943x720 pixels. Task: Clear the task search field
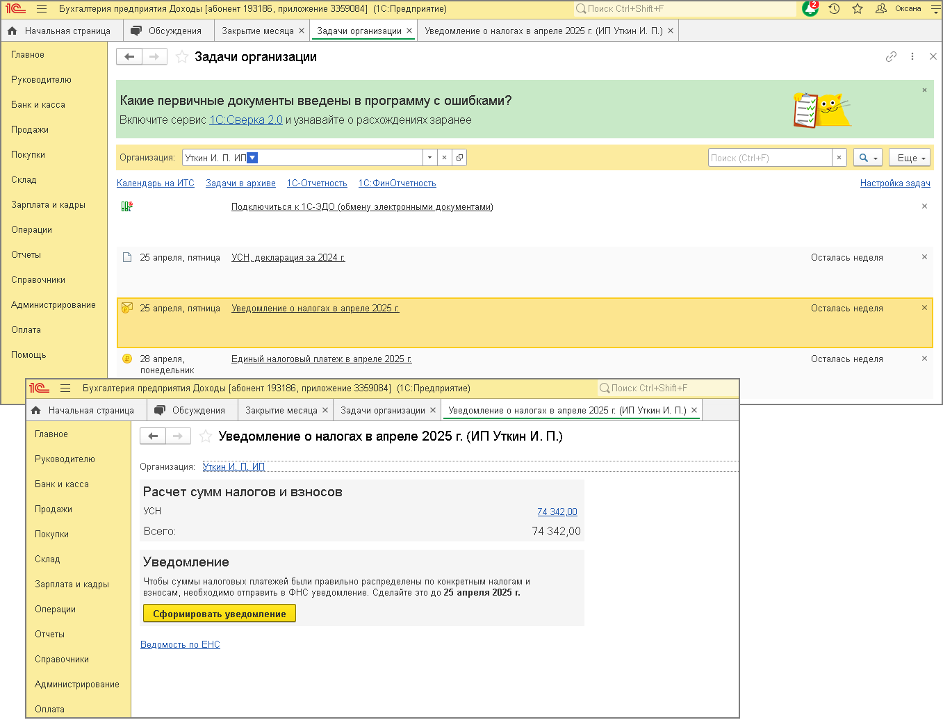click(x=839, y=158)
